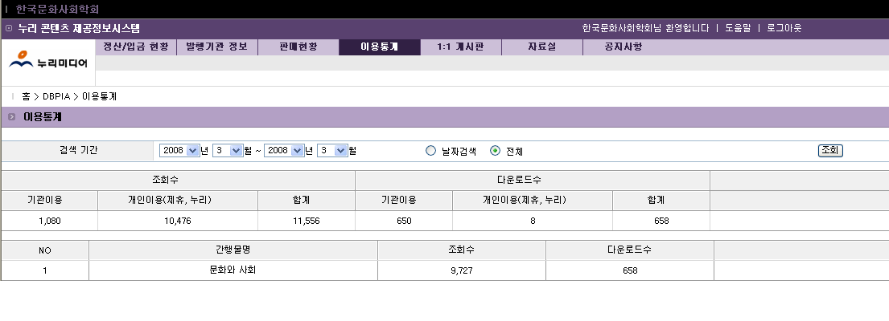
Task: Select the 날짜검색 radio button
Action: 430,151
